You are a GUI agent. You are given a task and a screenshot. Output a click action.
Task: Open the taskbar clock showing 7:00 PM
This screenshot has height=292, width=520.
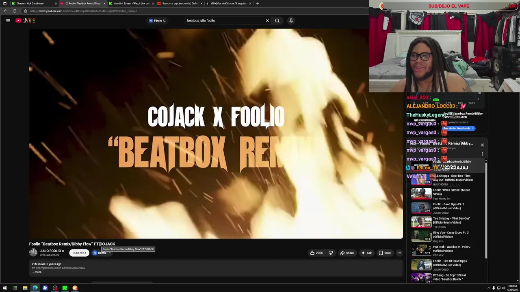pyautogui.click(x=512, y=288)
